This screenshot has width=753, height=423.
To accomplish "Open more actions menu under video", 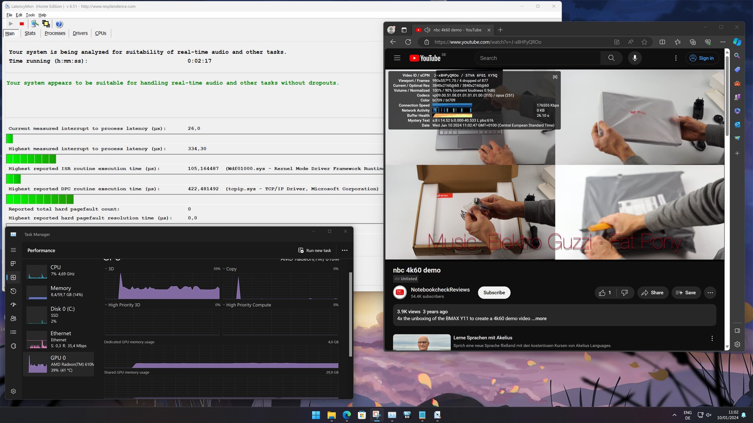I will (x=710, y=293).
